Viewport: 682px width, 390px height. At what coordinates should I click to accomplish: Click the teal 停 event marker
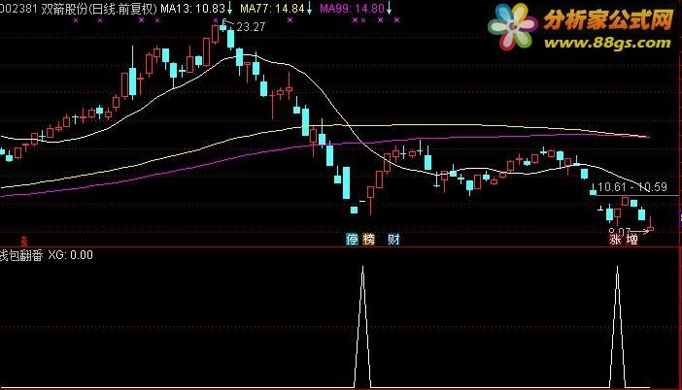pyautogui.click(x=352, y=240)
